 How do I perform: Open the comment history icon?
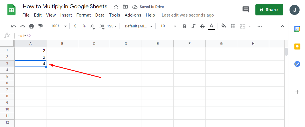pyautogui.click(x=246, y=10)
